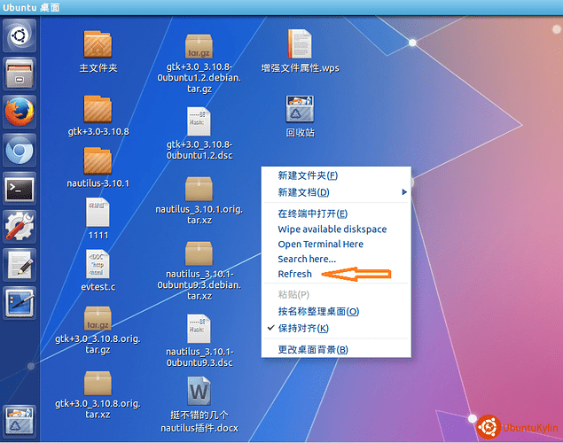Image resolution: width=563 pixels, height=443 pixels.
Task: Select the nautilus-3.10.1 folder
Action: pos(98,162)
